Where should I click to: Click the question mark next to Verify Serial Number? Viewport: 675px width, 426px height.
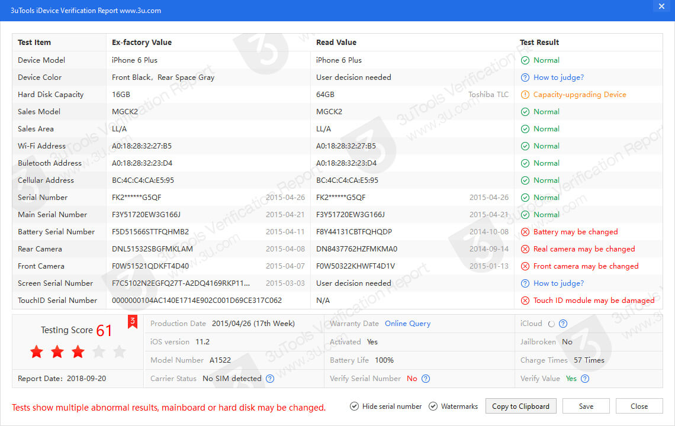tap(426, 379)
